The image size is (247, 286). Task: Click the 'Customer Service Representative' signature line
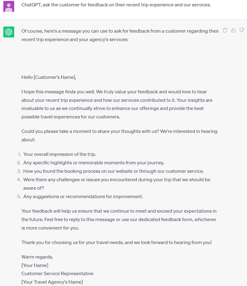pos(57,273)
